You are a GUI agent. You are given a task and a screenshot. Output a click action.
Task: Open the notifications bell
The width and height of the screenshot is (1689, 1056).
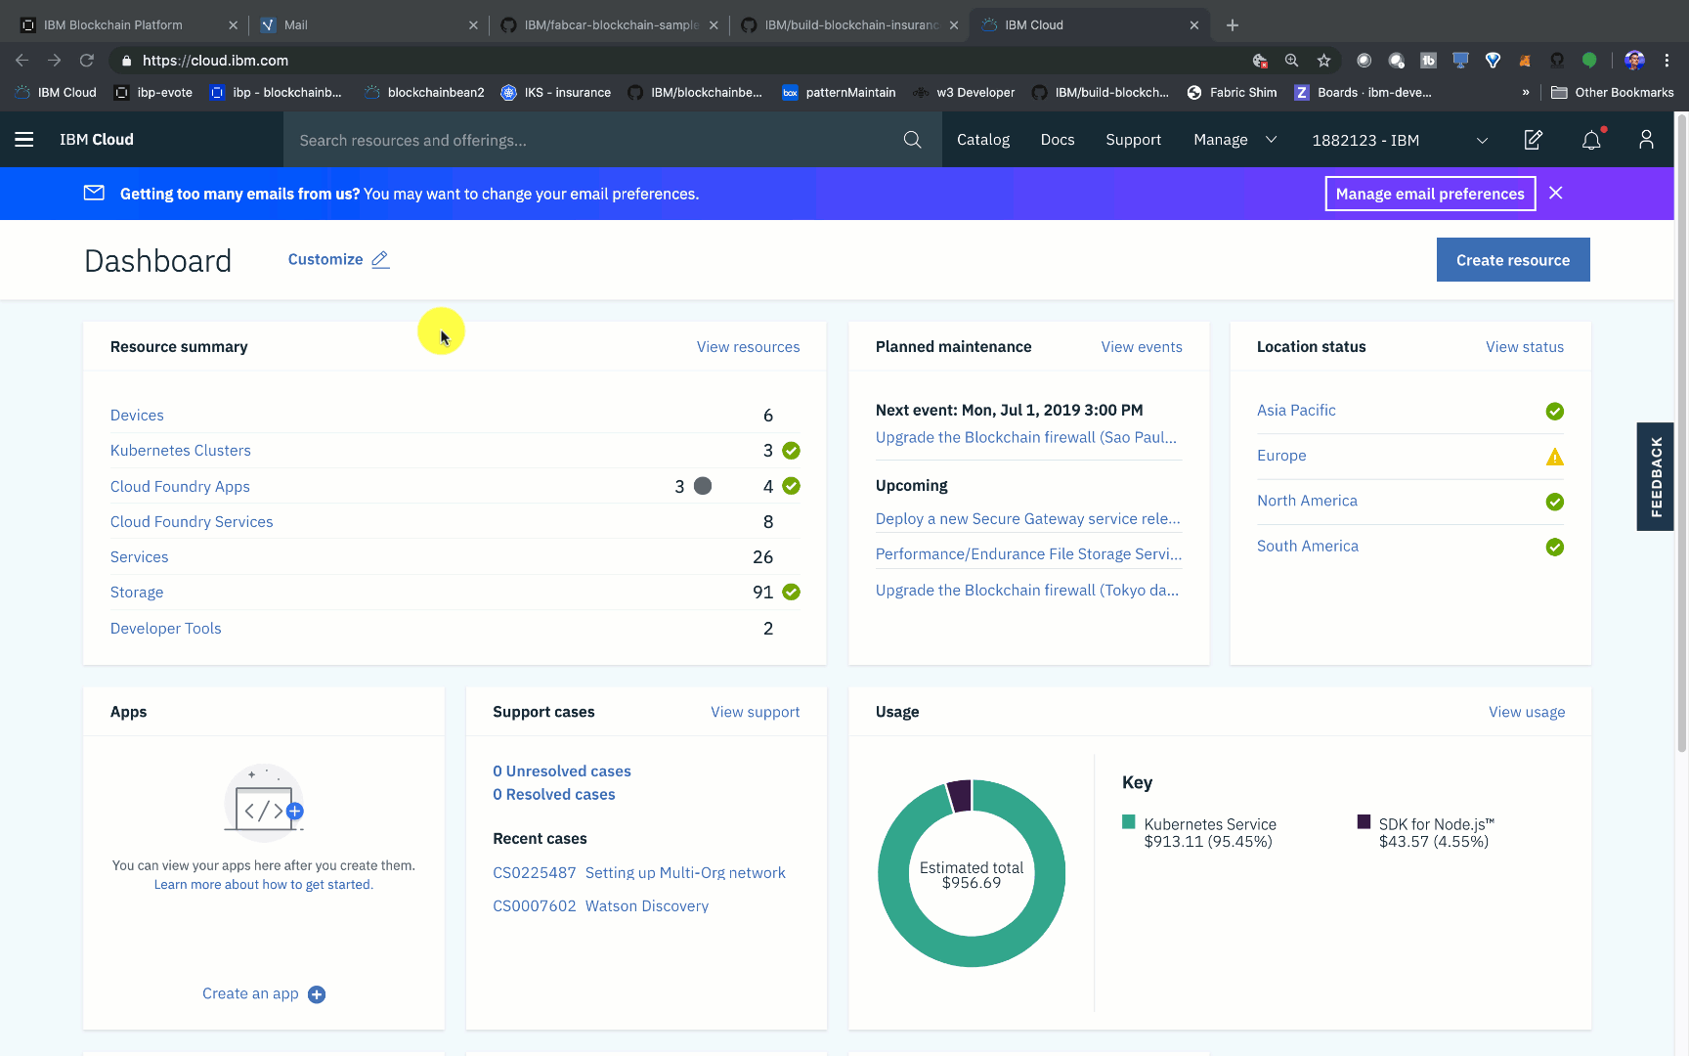click(1591, 140)
